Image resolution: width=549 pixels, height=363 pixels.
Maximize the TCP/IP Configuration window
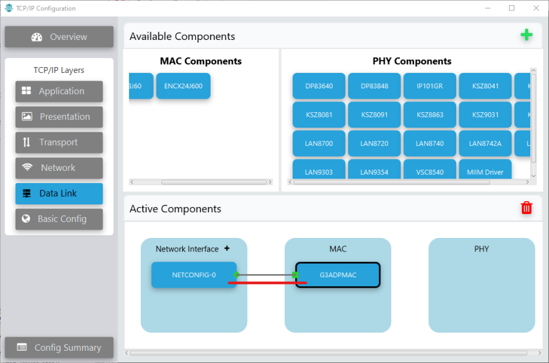coord(512,8)
